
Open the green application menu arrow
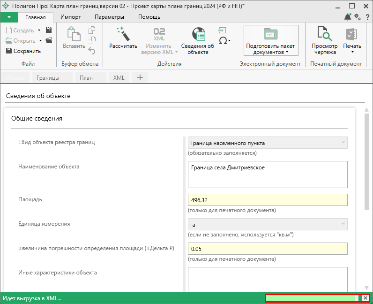(9, 17)
